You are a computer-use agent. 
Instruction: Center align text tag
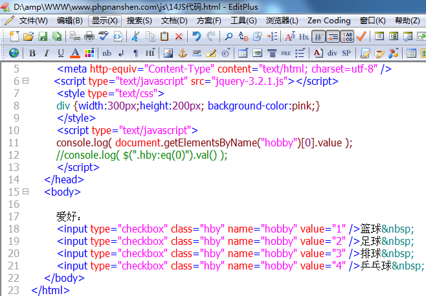click(272, 53)
